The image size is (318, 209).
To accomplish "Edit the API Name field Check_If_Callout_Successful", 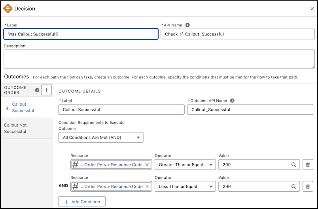I will click(238, 34).
